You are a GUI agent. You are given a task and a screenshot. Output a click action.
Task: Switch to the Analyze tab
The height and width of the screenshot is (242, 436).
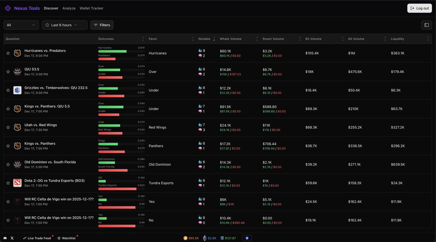coord(69,8)
